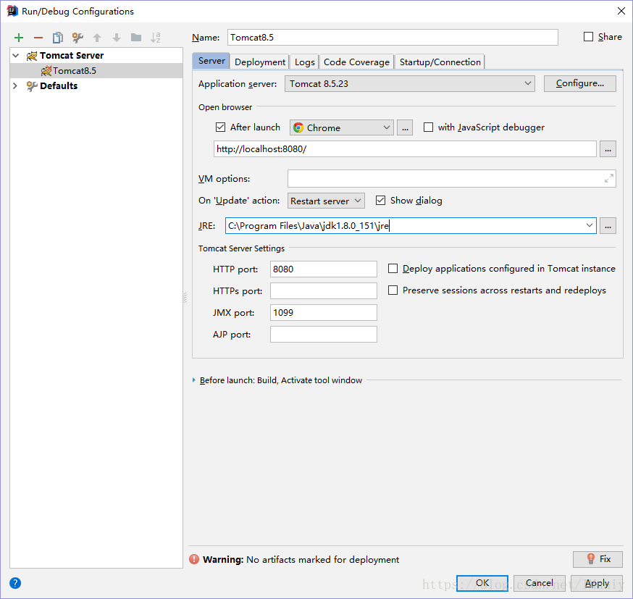Enable Deploy applications configured in Tomcat instance

tap(393, 269)
